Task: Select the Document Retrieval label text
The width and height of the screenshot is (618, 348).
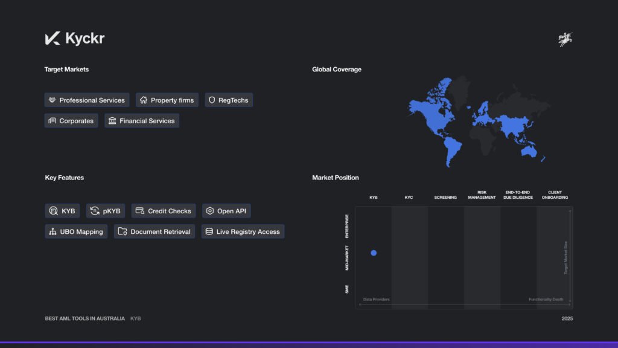Action: [161, 231]
